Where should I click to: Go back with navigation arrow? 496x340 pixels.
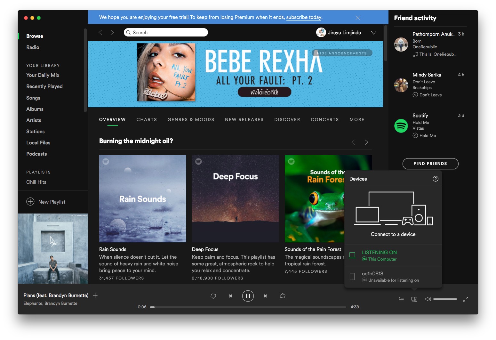coord(100,32)
